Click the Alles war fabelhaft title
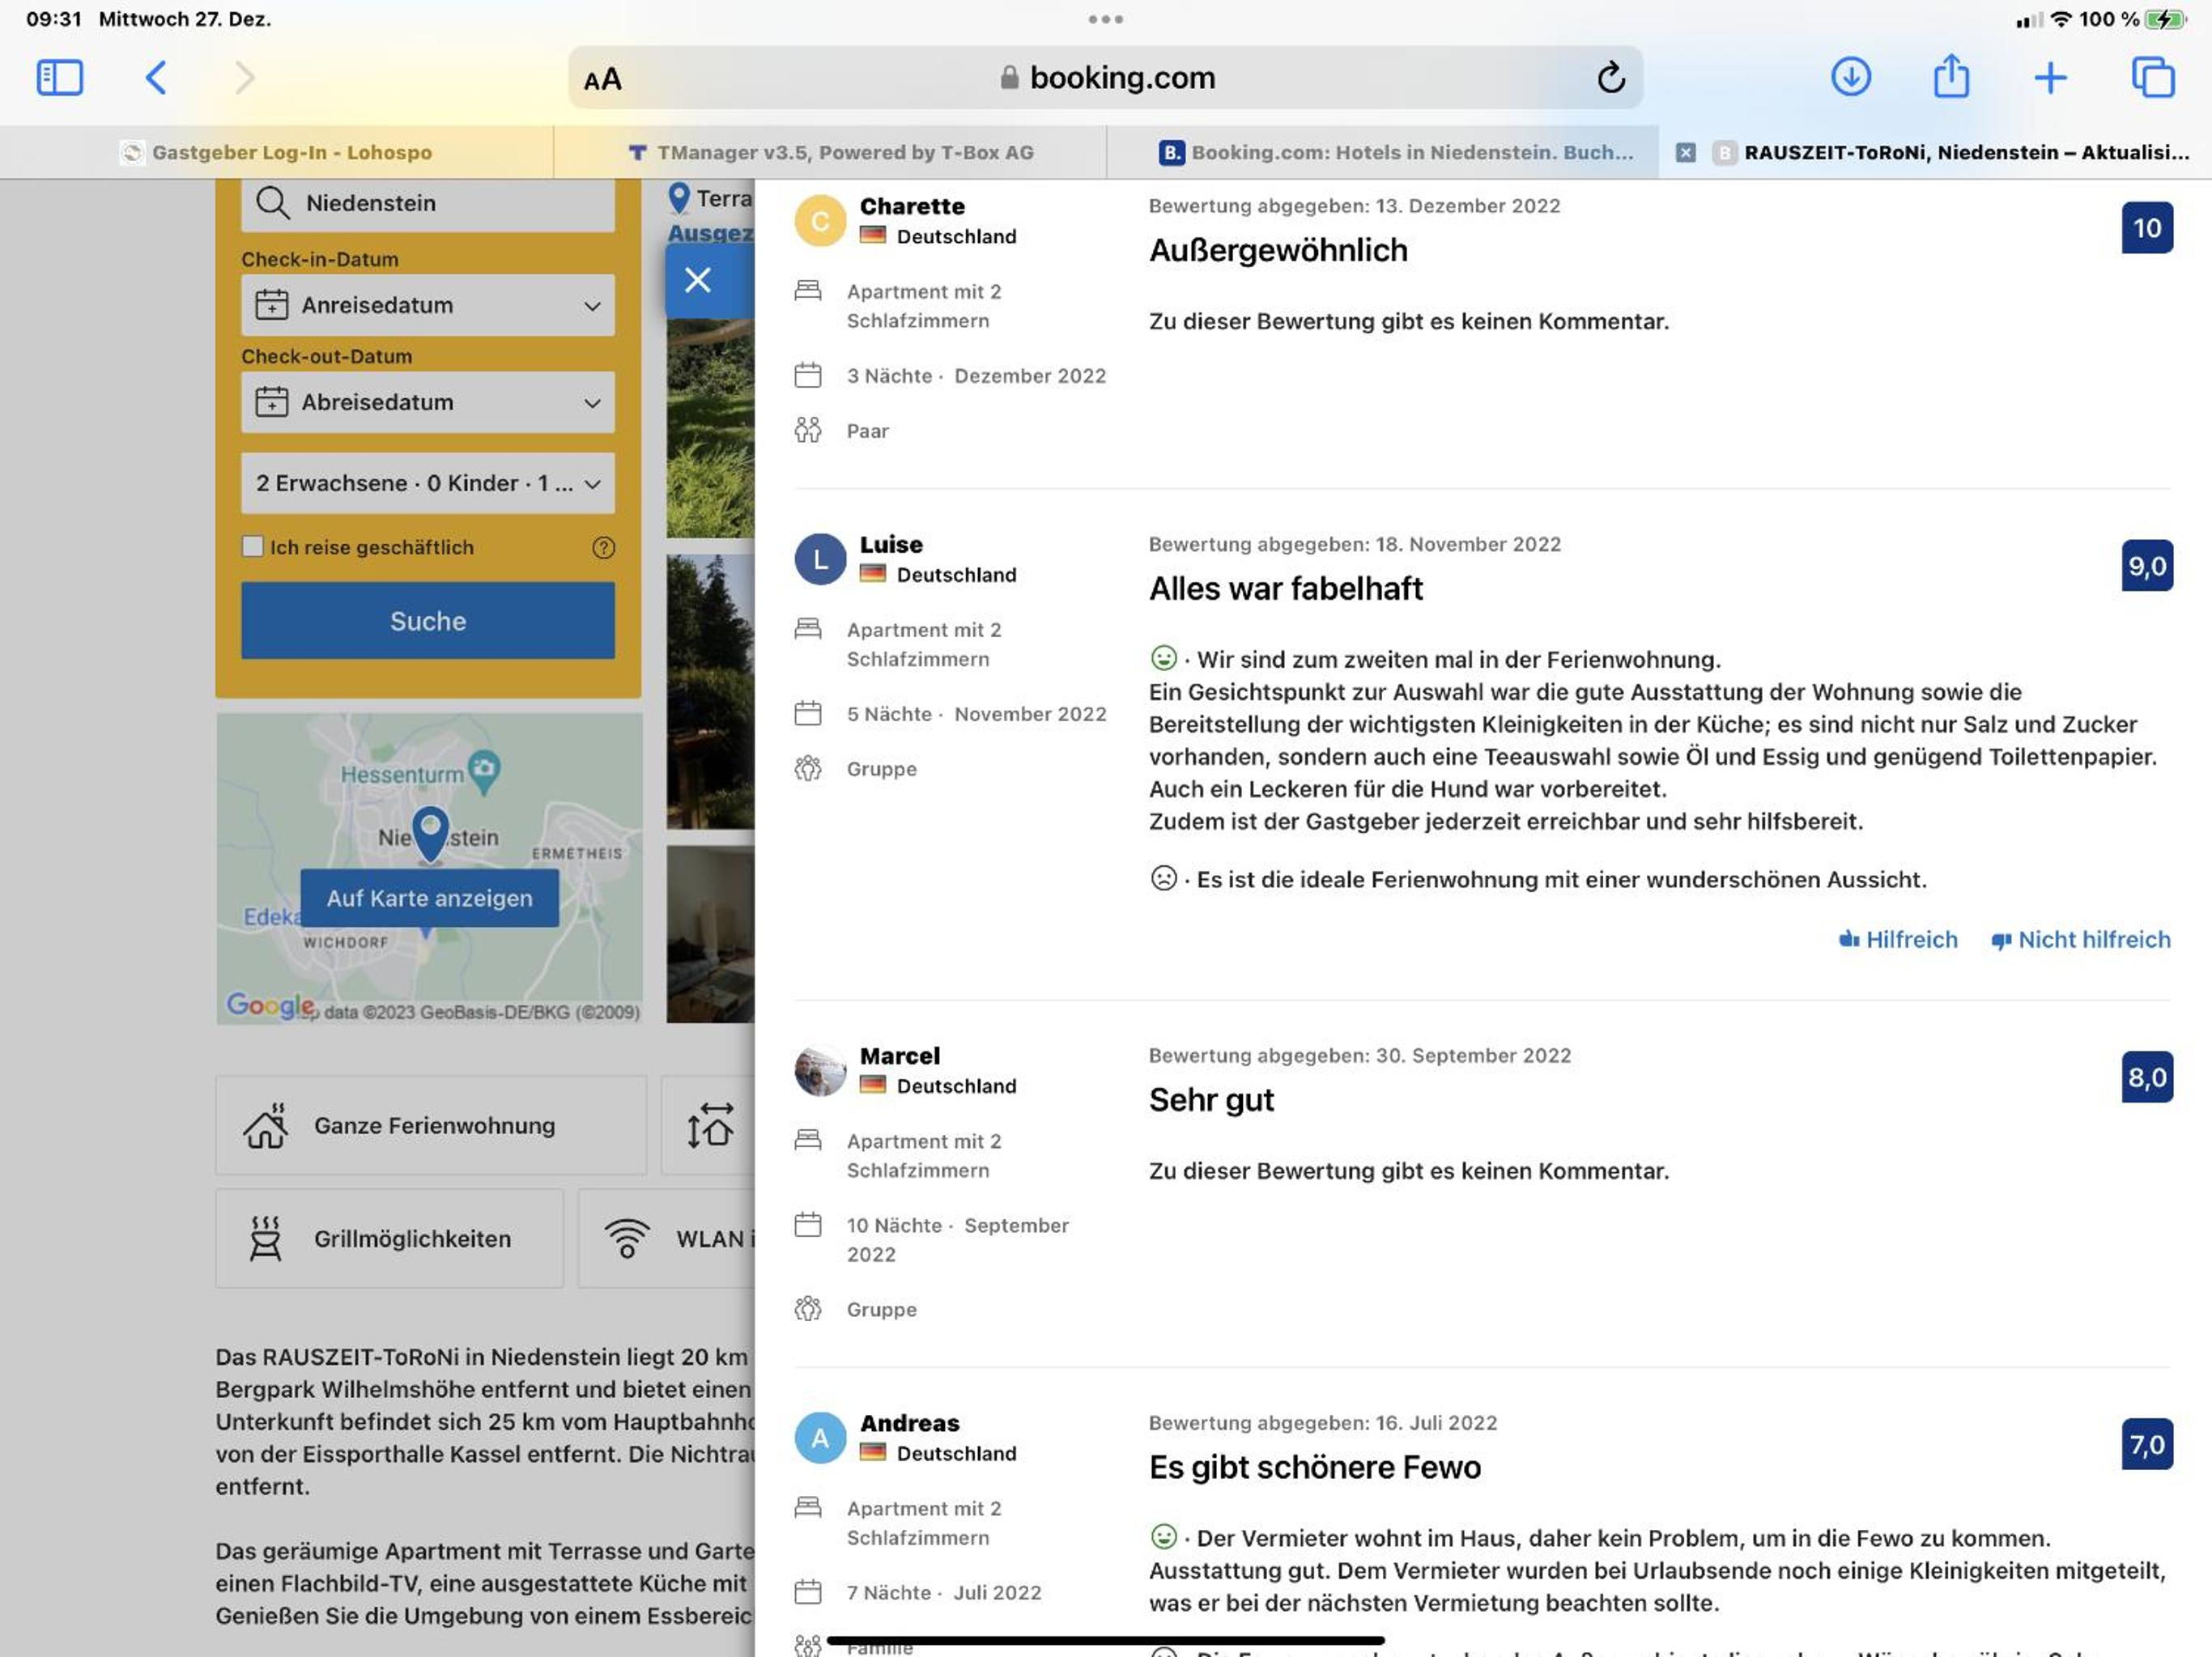2212x1657 pixels. point(1285,589)
